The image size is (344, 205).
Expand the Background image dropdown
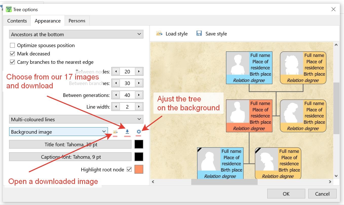tap(103, 132)
